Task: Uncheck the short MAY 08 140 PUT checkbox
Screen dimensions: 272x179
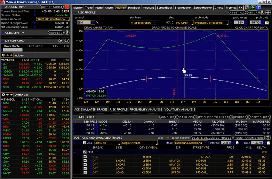Action: coord(85,160)
